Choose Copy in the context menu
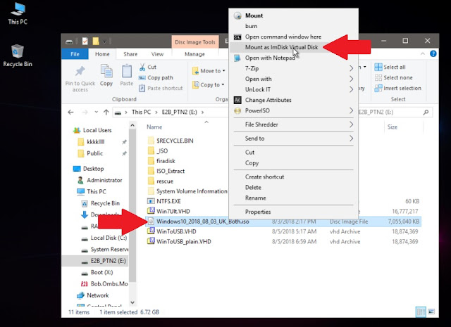 coord(293,162)
